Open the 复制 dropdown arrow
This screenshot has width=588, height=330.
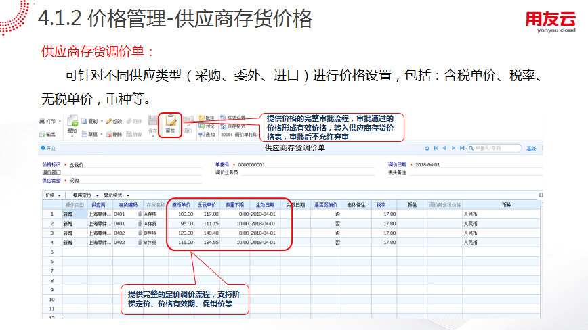102,121
